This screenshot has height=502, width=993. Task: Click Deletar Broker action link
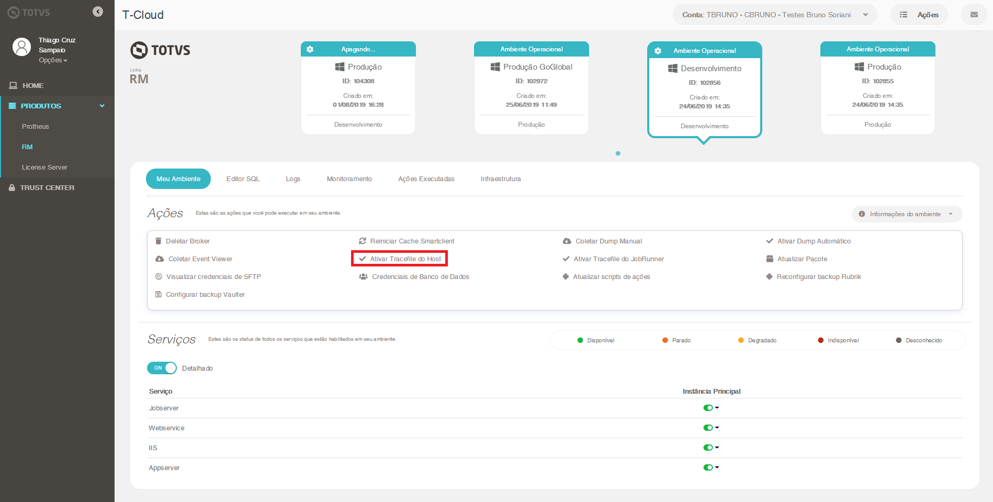point(183,241)
